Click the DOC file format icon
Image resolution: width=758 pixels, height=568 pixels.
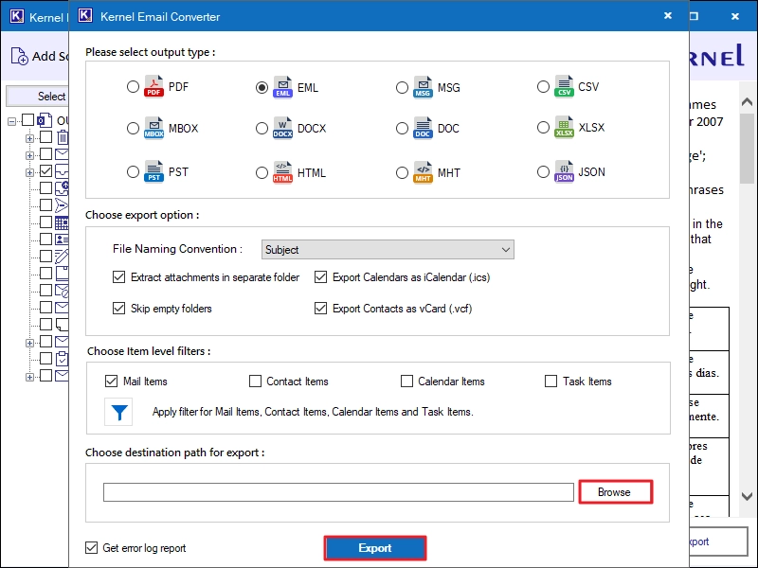(x=423, y=128)
